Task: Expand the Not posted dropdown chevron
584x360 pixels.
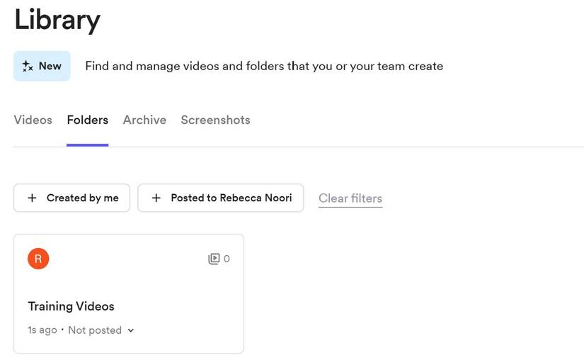Action: point(131,330)
